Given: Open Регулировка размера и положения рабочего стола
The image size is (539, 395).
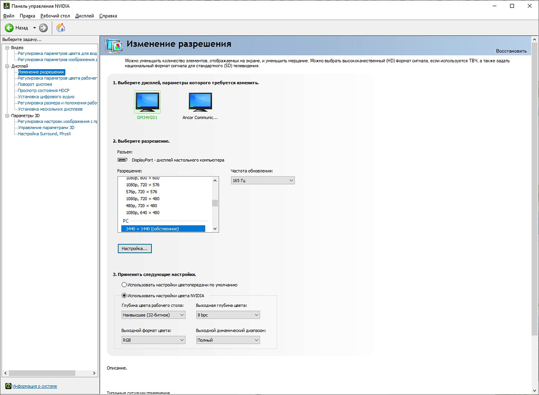Looking at the screenshot, I should tap(57, 103).
